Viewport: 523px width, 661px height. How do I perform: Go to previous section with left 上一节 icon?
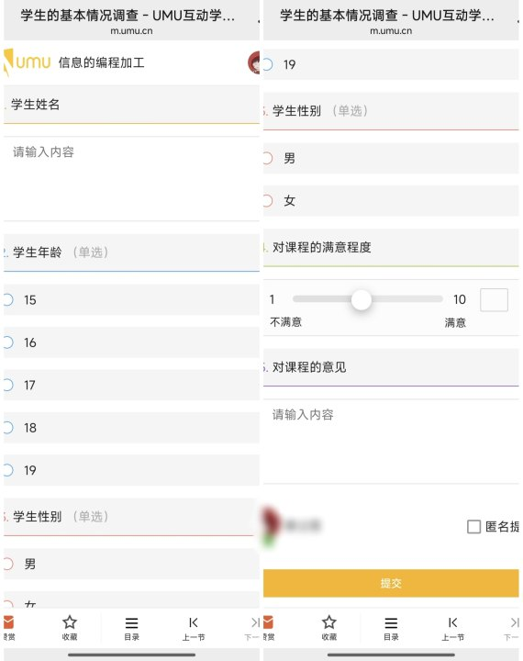pyautogui.click(x=194, y=622)
